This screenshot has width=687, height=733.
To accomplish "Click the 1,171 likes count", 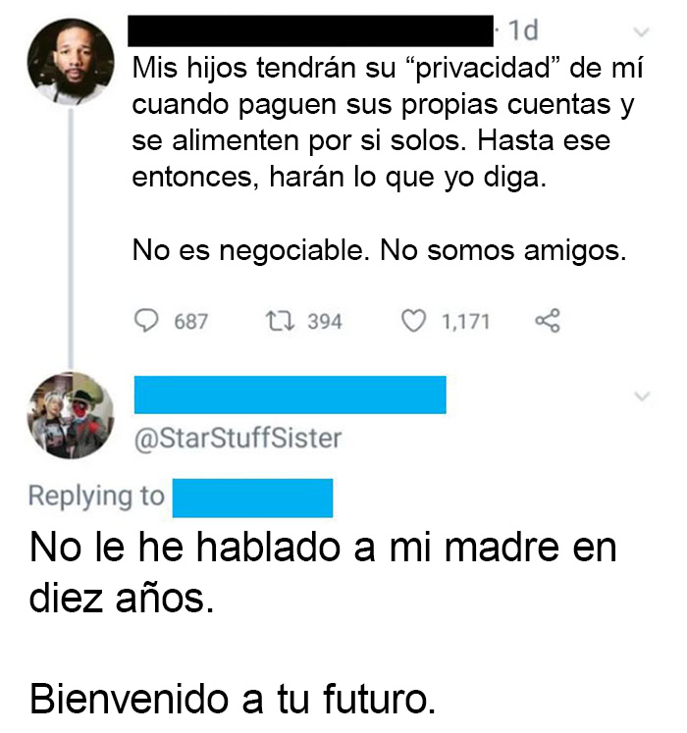I will [x=465, y=321].
